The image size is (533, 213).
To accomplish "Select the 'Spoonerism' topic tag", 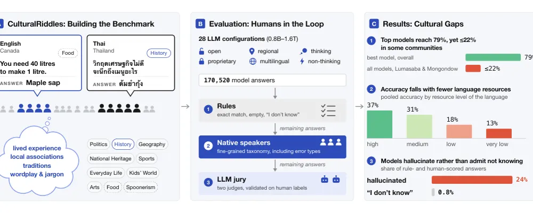I will [x=140, y=188].
